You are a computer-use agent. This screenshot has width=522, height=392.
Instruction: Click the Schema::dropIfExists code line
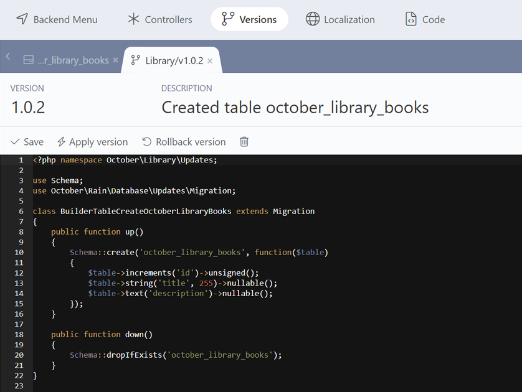[176, 355]
